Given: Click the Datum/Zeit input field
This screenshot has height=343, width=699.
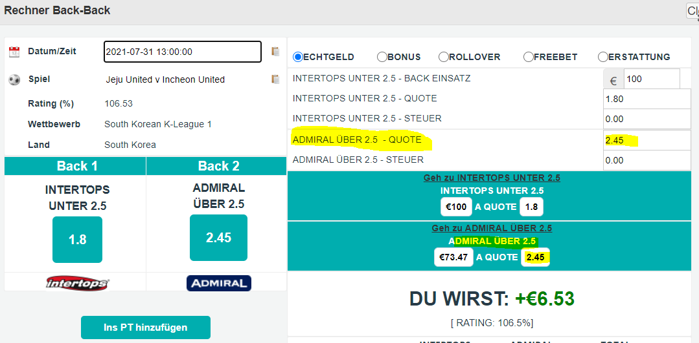Looking at the screenshot, I should [x=183, y=52].
